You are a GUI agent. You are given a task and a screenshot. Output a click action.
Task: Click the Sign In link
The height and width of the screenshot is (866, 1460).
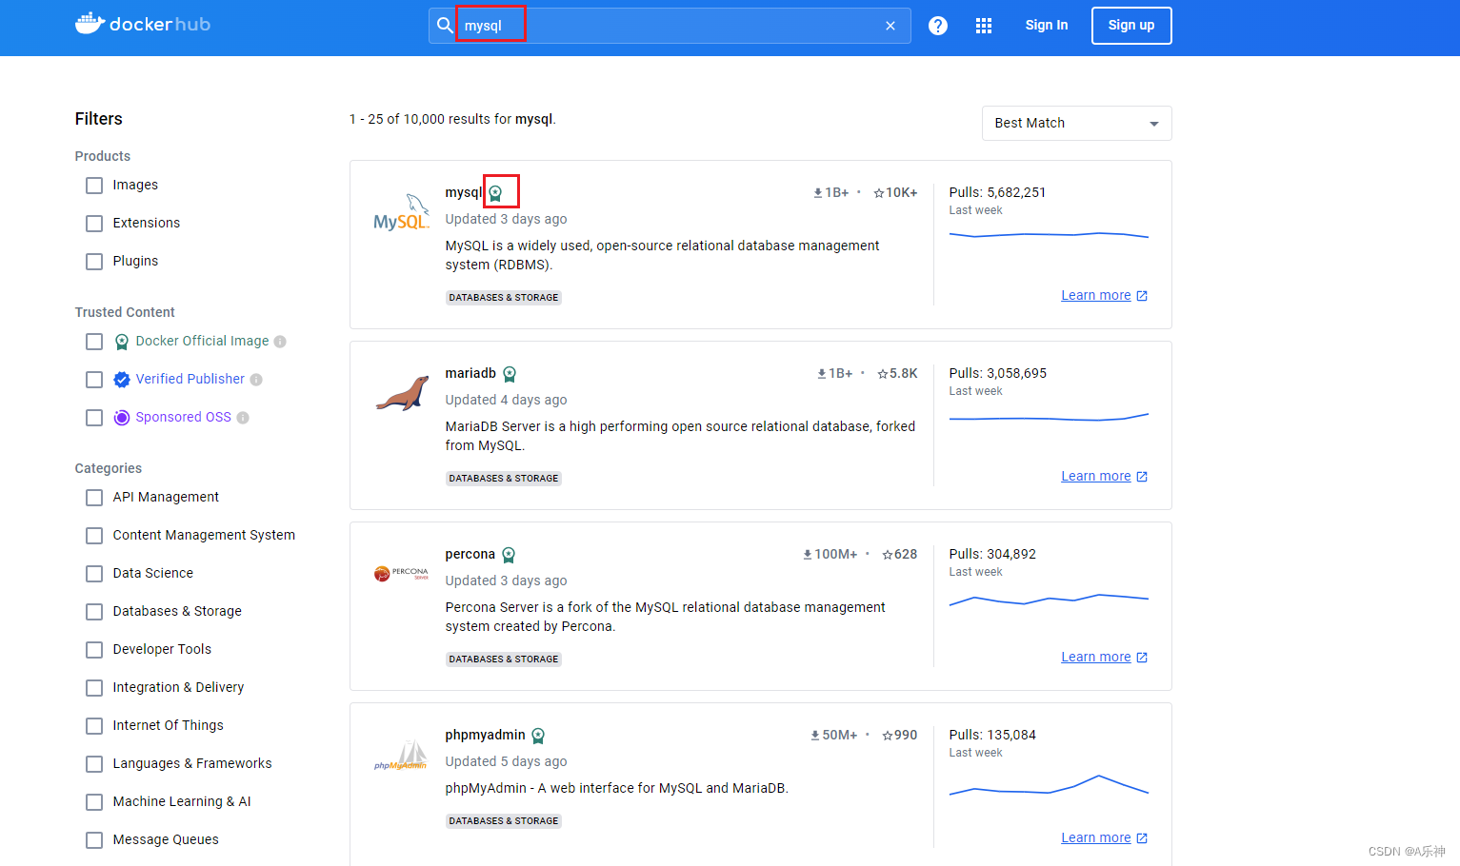click(1047, 26)
